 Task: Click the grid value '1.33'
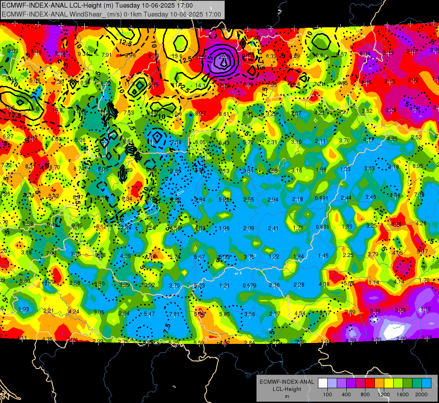point(345,169)
